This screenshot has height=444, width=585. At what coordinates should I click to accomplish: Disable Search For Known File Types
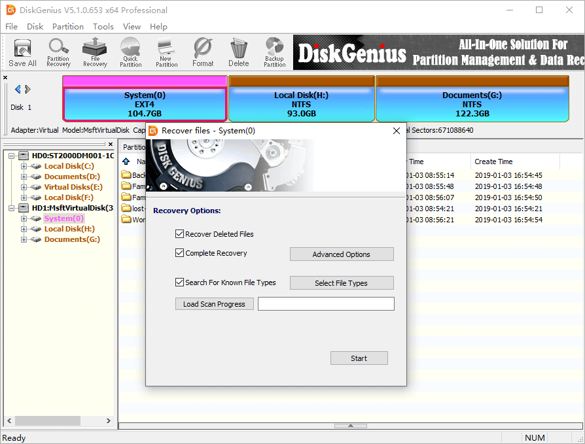coord(179,283)
